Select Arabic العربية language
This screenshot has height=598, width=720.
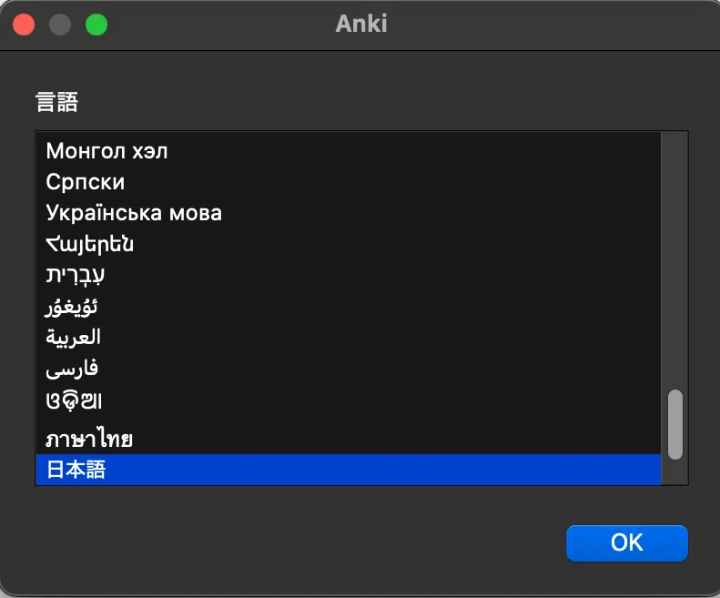pos(348,337)
